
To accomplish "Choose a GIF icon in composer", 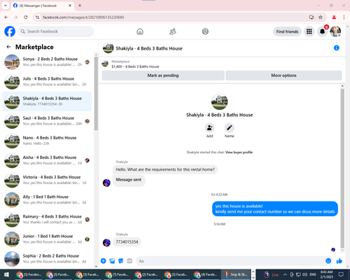I will [129, 261].
